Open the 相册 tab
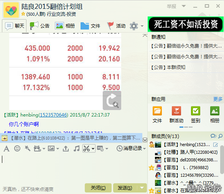This screenshot has height=194, width=224. 65,26
